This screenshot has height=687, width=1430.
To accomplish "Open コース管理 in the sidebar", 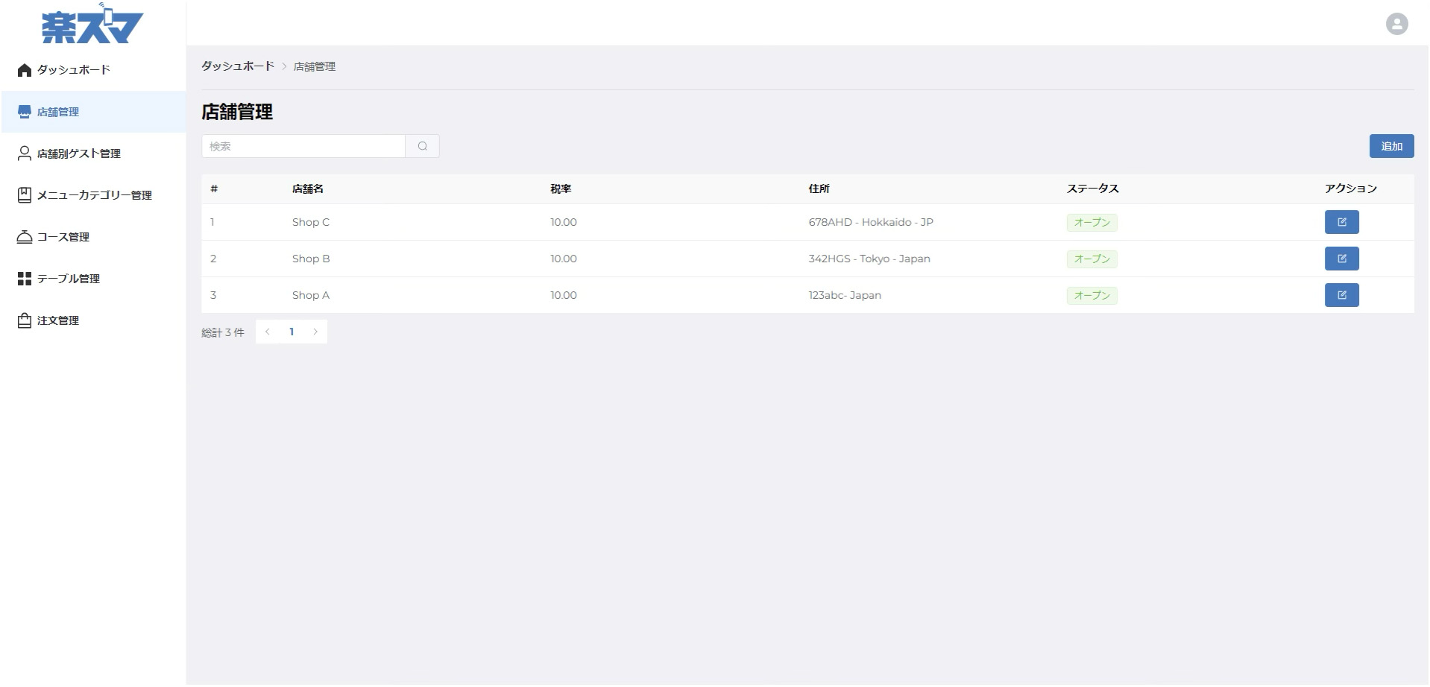I will [x=63, y=237].
